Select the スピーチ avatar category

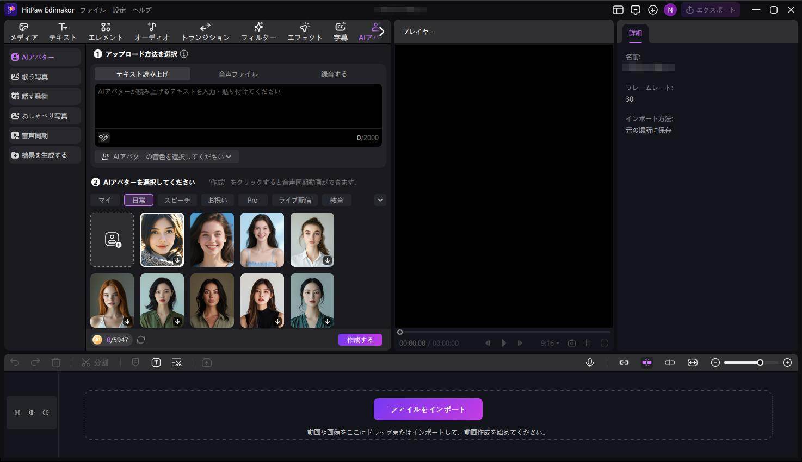pyautogui.click(x=177, y=200)
